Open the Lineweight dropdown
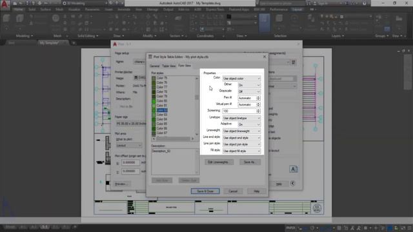 [241, 131]
